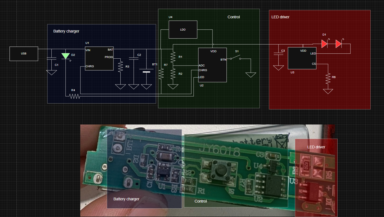Select the horizontal resistor R4
384x217 pixels.
coord(74,96)
